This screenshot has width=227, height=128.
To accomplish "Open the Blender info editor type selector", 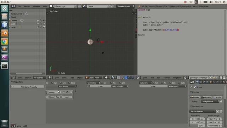I will (x=13, y=6).
